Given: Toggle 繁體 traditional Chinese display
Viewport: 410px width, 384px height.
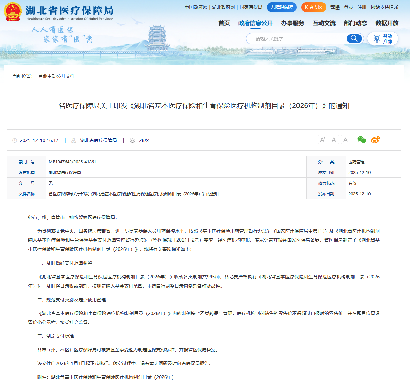Looking at the screenshot, I should pos(335,7).
